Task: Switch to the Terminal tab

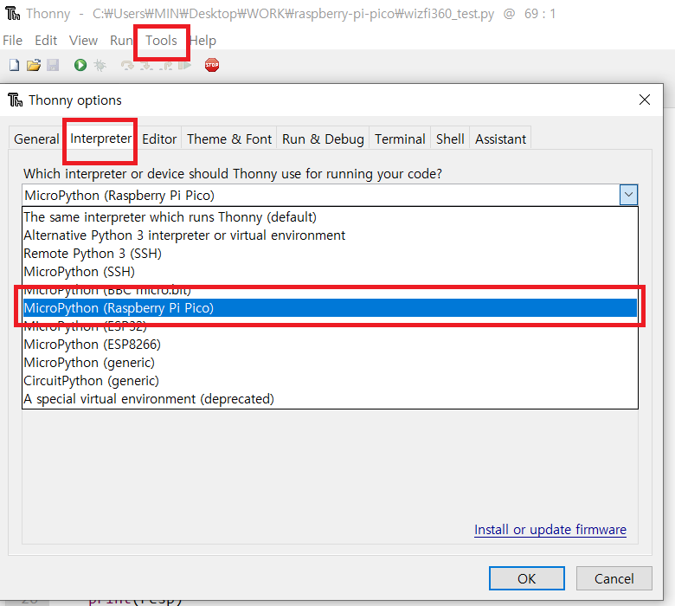Action: tap(400, 139)
